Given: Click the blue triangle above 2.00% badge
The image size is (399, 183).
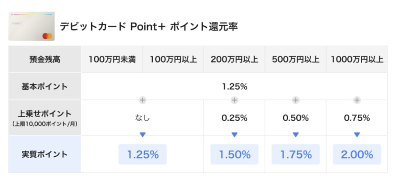Looking at the screenshot, I should point(357,135).
